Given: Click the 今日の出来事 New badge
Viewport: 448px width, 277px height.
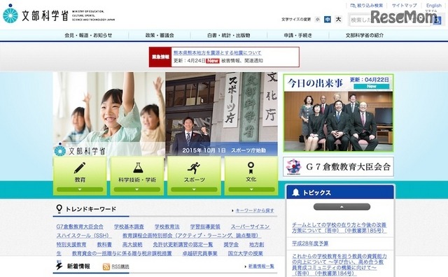Looking at the screenshot, I should [x=372, y=87].
